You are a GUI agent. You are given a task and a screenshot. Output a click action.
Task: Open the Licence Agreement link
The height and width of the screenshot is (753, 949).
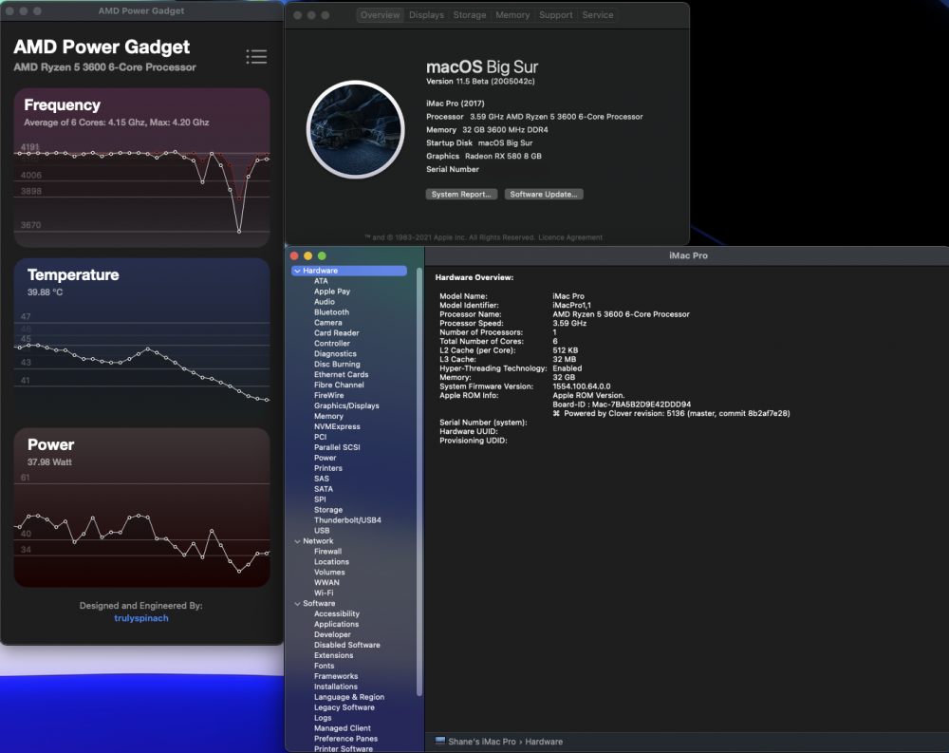pos(570,237)
